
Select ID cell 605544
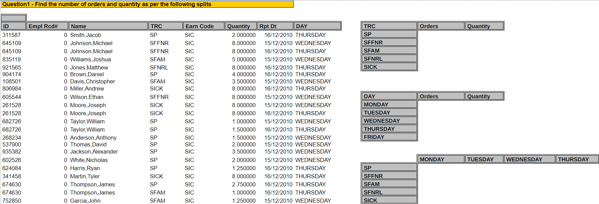pyautogui.click(x=12, y=97)
